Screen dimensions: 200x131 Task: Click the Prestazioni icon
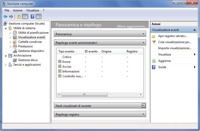pyautogui.click(x=15, y=46)
